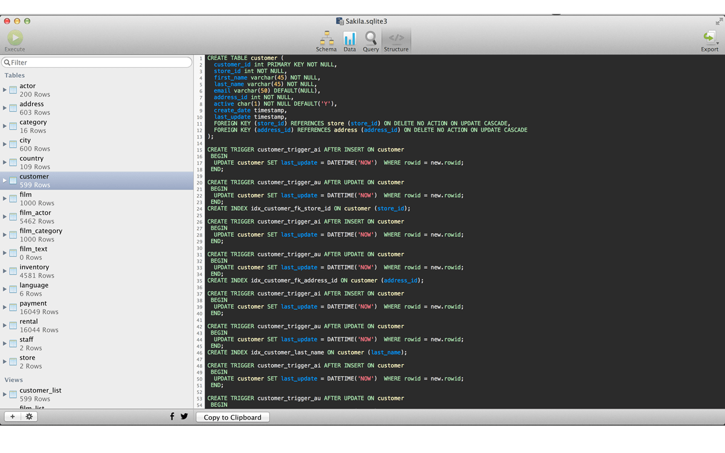Click the staff table icon
725x453 pixels.
13,344
